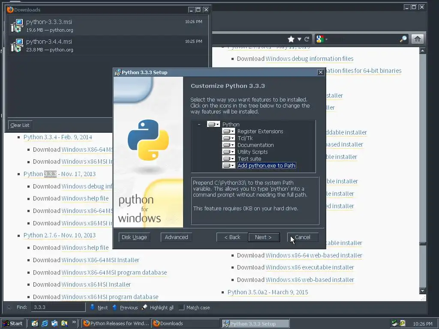Open feature dropdown for Utility Scripts
This screenshot has height=329, width=439.
(229, 152)
